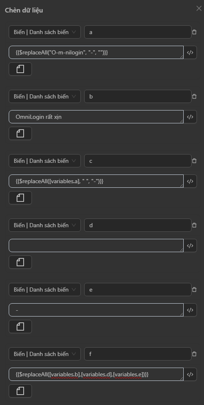The height and width of the screenshot is (405, 204).
Task: Remove variable d using its trash icon
Action: pos(194,225)
